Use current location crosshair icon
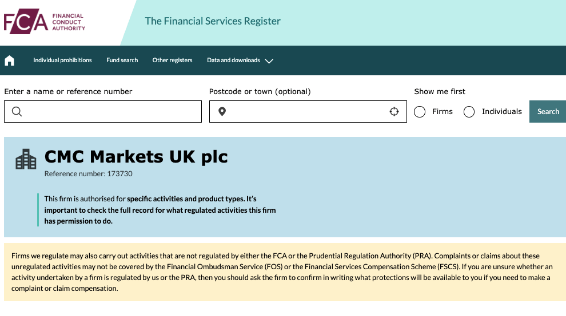 click(394, 112)
